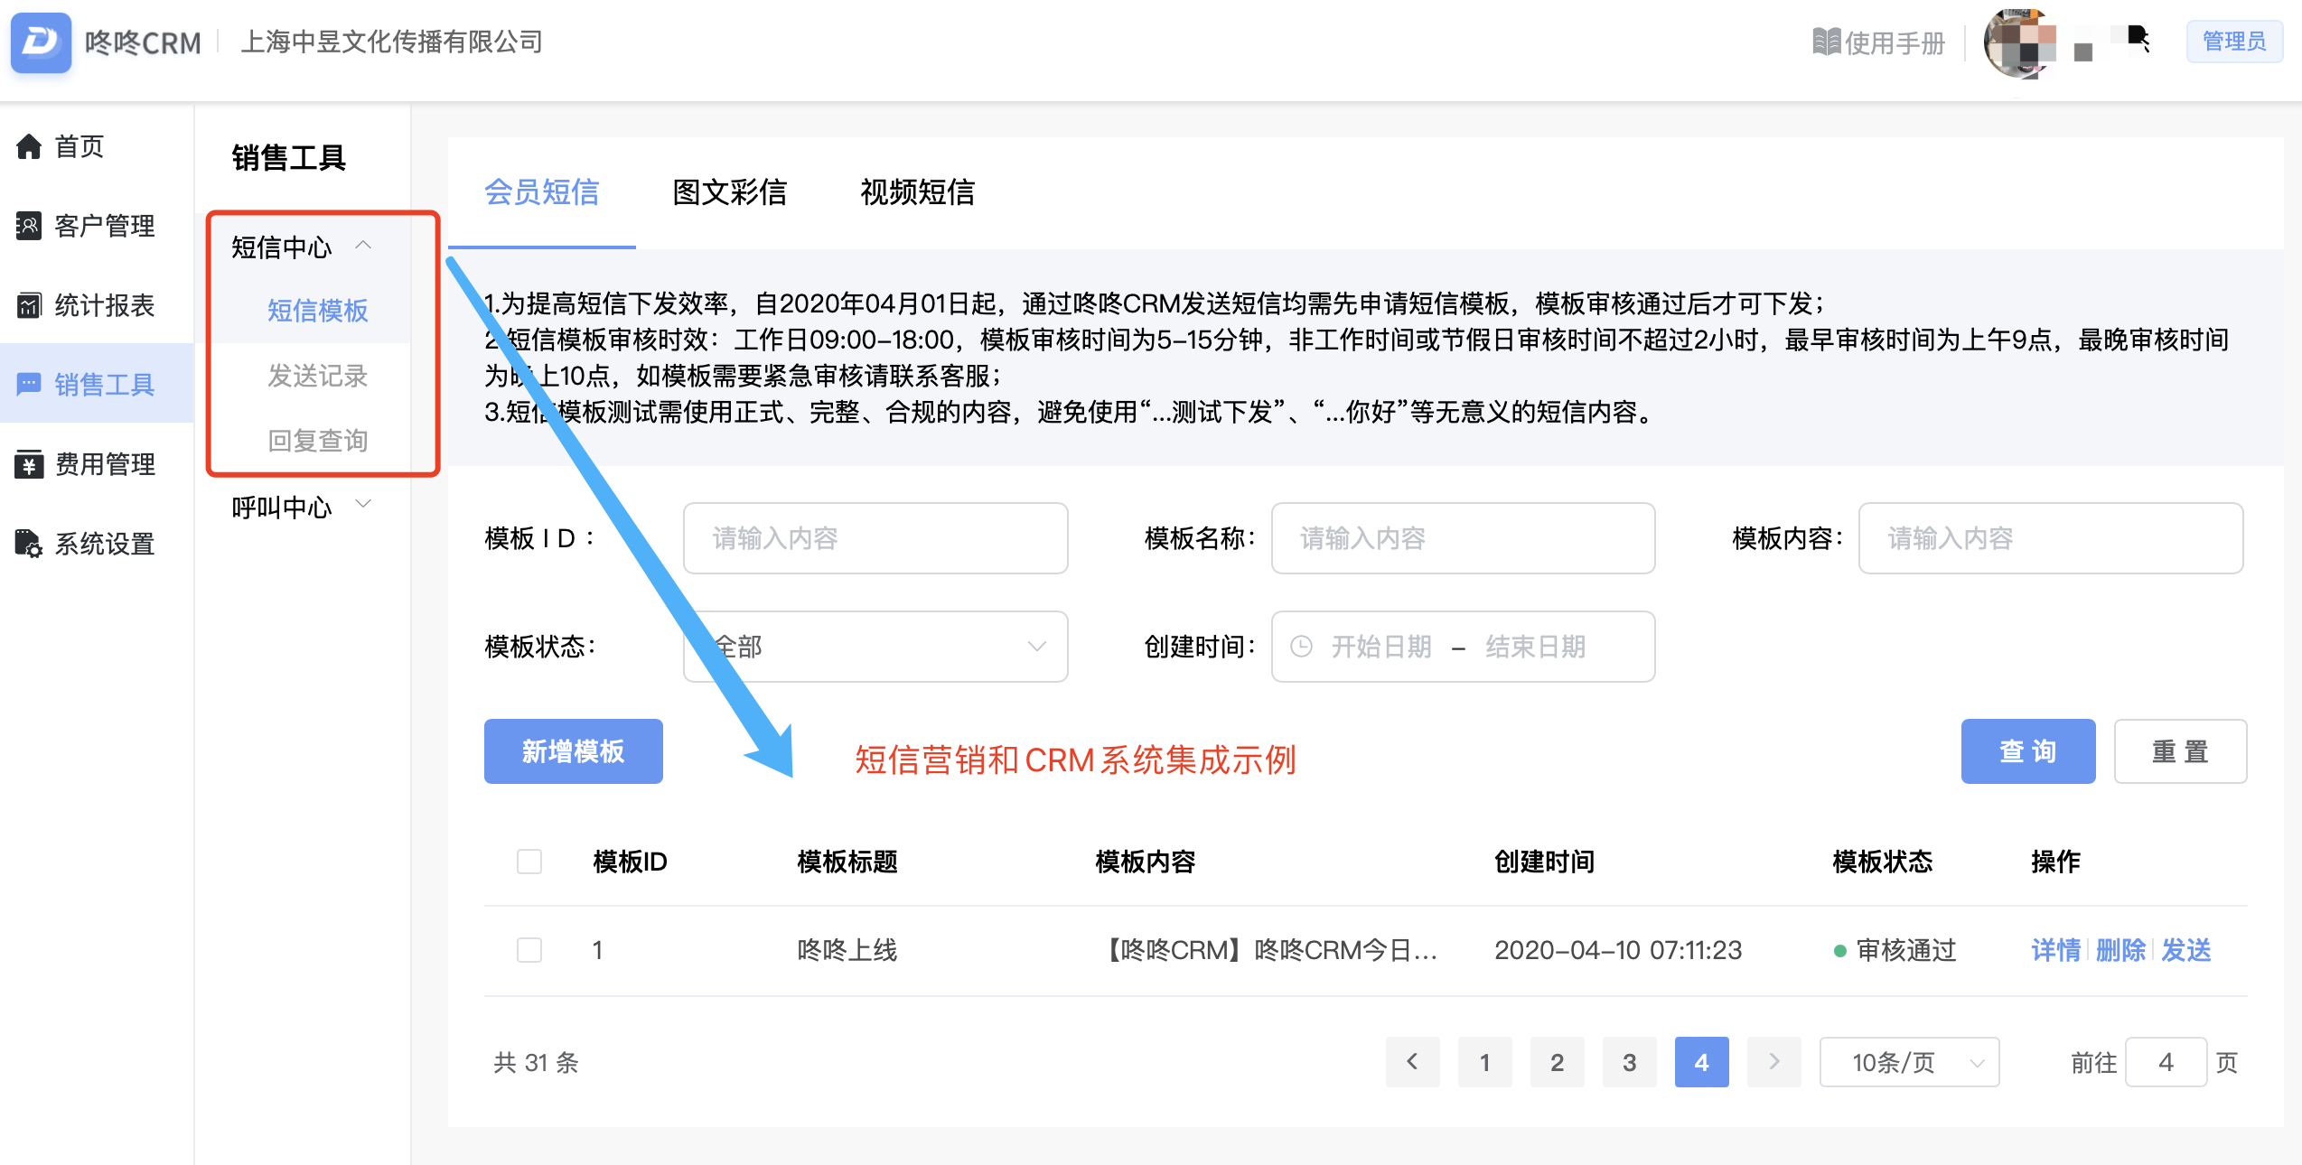Click the 模板标题 column header

(847, 862)
